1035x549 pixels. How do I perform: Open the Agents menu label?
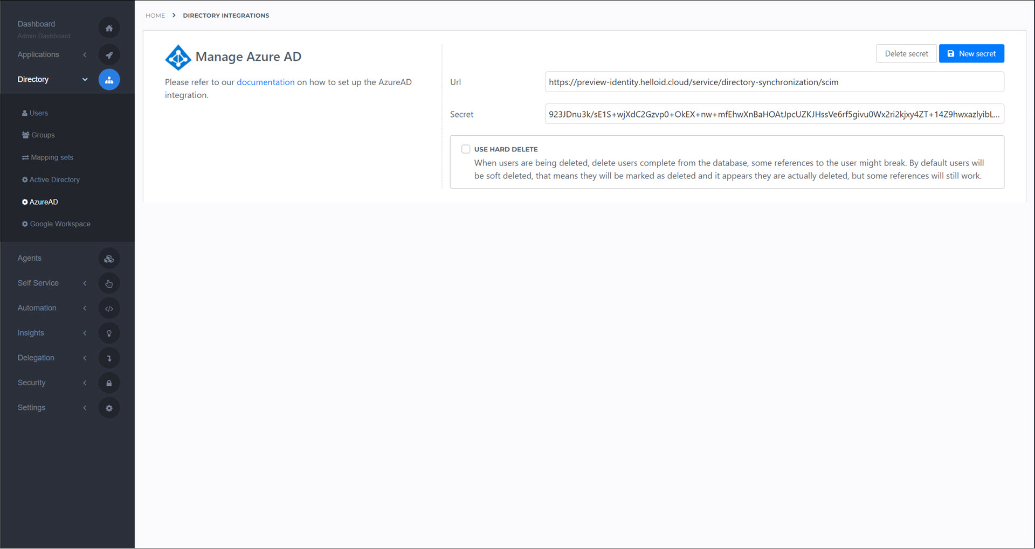point(29,259)
